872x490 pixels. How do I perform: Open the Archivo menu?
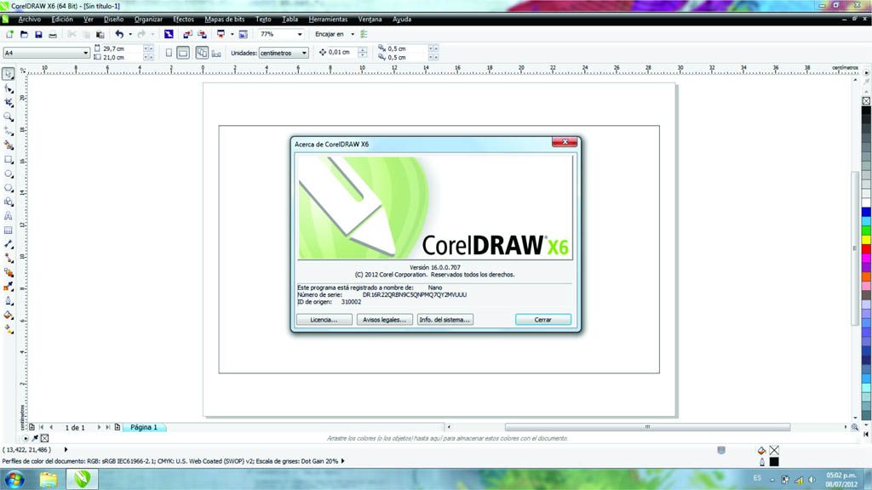tap(30, 19)
